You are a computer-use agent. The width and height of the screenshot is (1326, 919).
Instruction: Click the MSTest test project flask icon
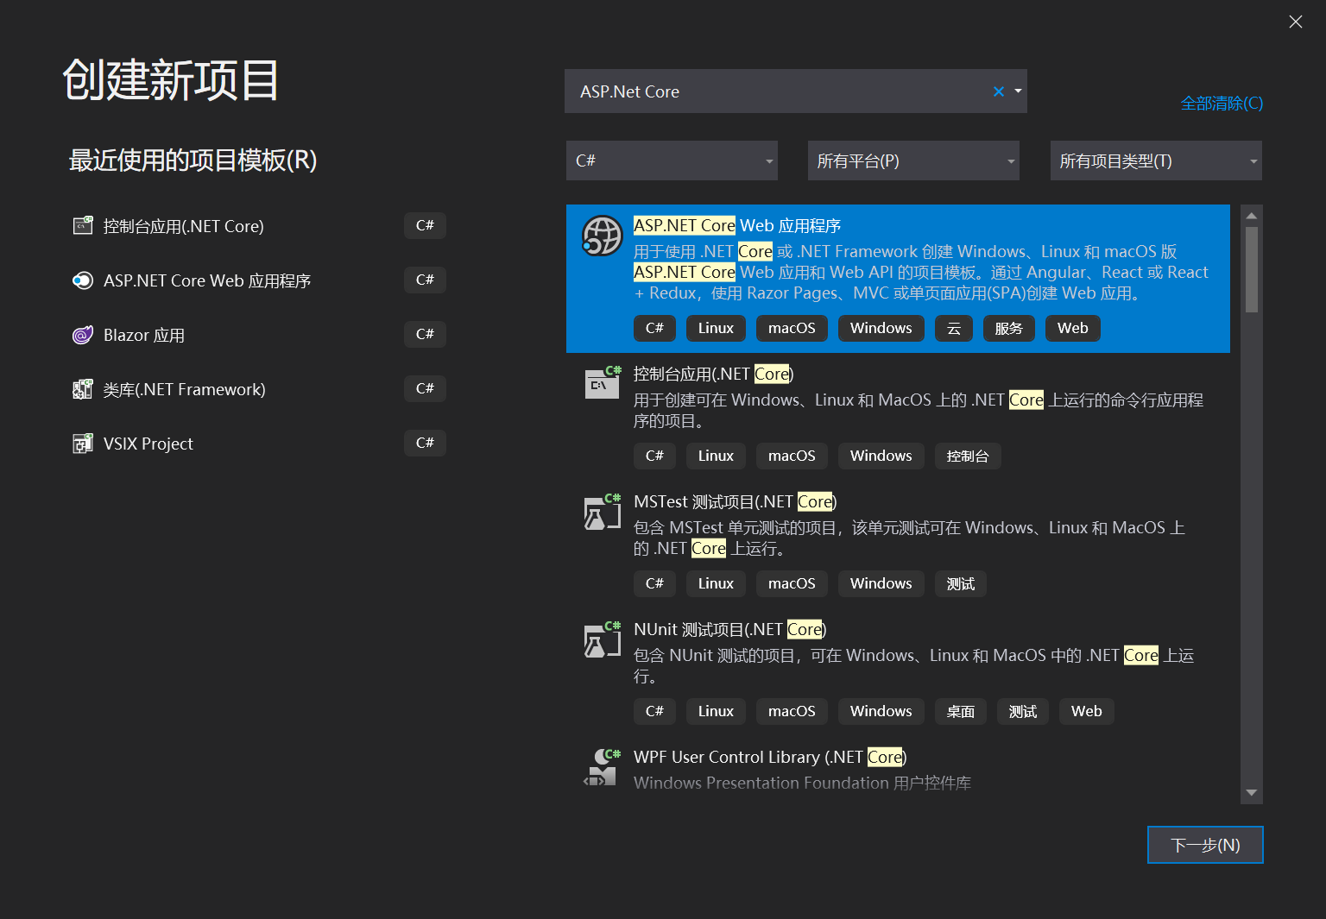click(x=602, y=512)
